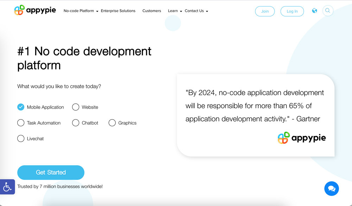Open the Enterprise Solutions menu item
352x206 pixels.
pos(118,11)
